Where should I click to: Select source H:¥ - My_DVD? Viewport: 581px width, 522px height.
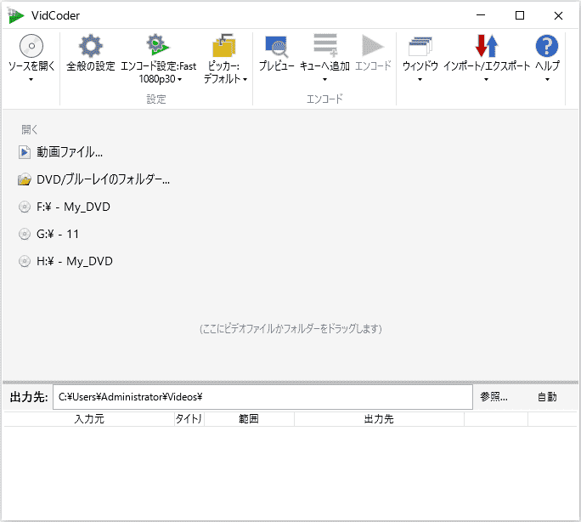click(x=75, y=261)
